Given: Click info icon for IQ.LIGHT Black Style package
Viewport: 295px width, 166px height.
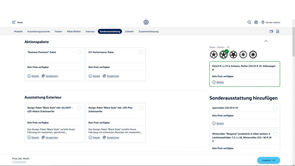Looking at the screenshot, I should point(29,137).
